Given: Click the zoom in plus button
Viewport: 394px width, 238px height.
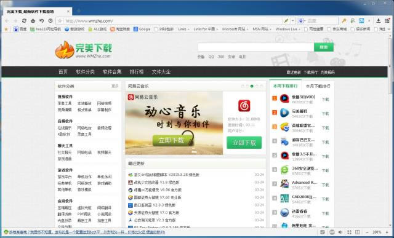Looking at the screenshot, I should [x=387, y=232].
